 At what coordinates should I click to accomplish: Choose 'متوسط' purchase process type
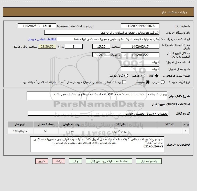(x=143, y=82)
